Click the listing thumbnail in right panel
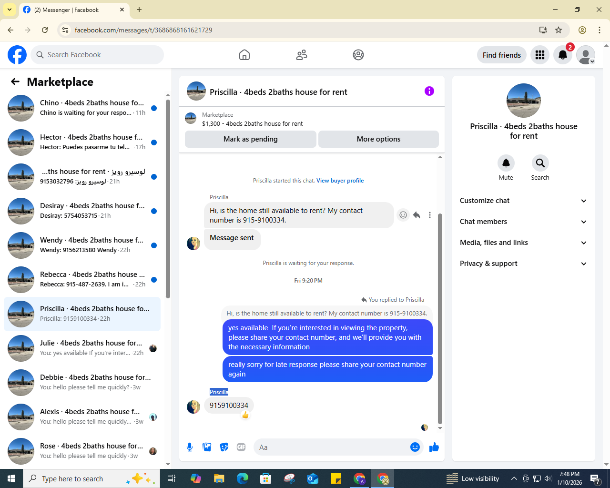This screenshot has height=488, width=610. point(524,101)
